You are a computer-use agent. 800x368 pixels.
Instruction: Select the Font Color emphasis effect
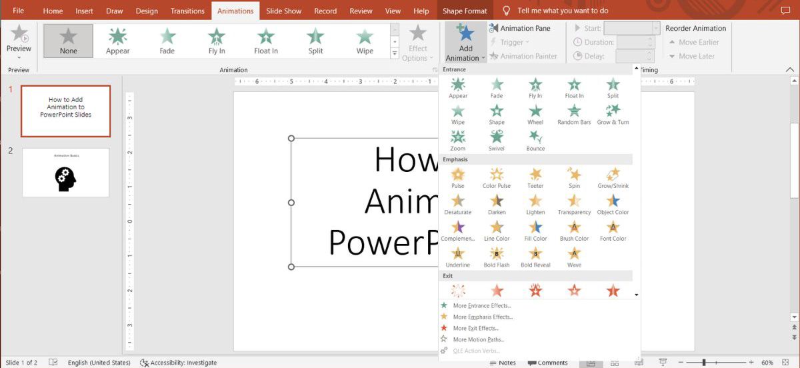(613, 231)
